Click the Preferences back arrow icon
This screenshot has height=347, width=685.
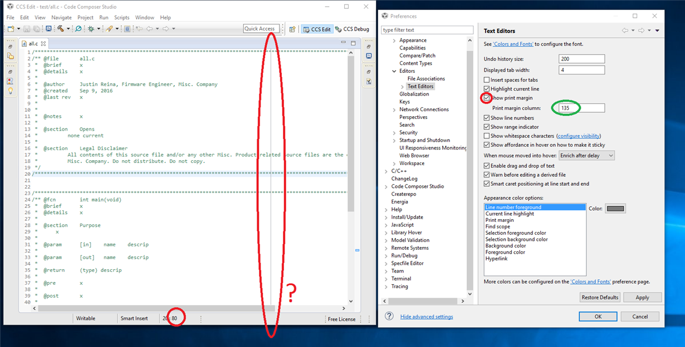[625, 31]
